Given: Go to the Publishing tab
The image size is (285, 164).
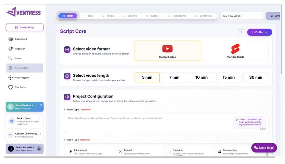Looking at the screenshot, I should pos(177,16).
